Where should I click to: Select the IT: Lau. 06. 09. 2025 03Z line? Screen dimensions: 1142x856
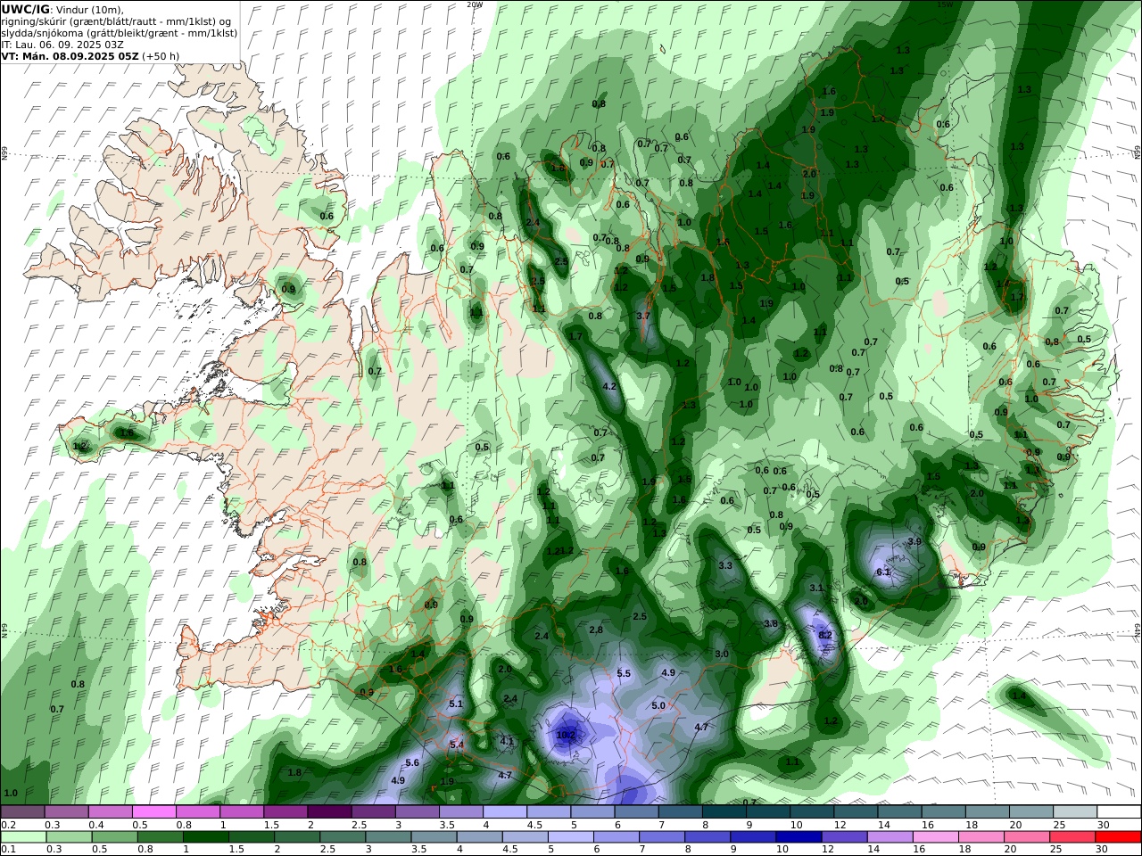[62, 45]
